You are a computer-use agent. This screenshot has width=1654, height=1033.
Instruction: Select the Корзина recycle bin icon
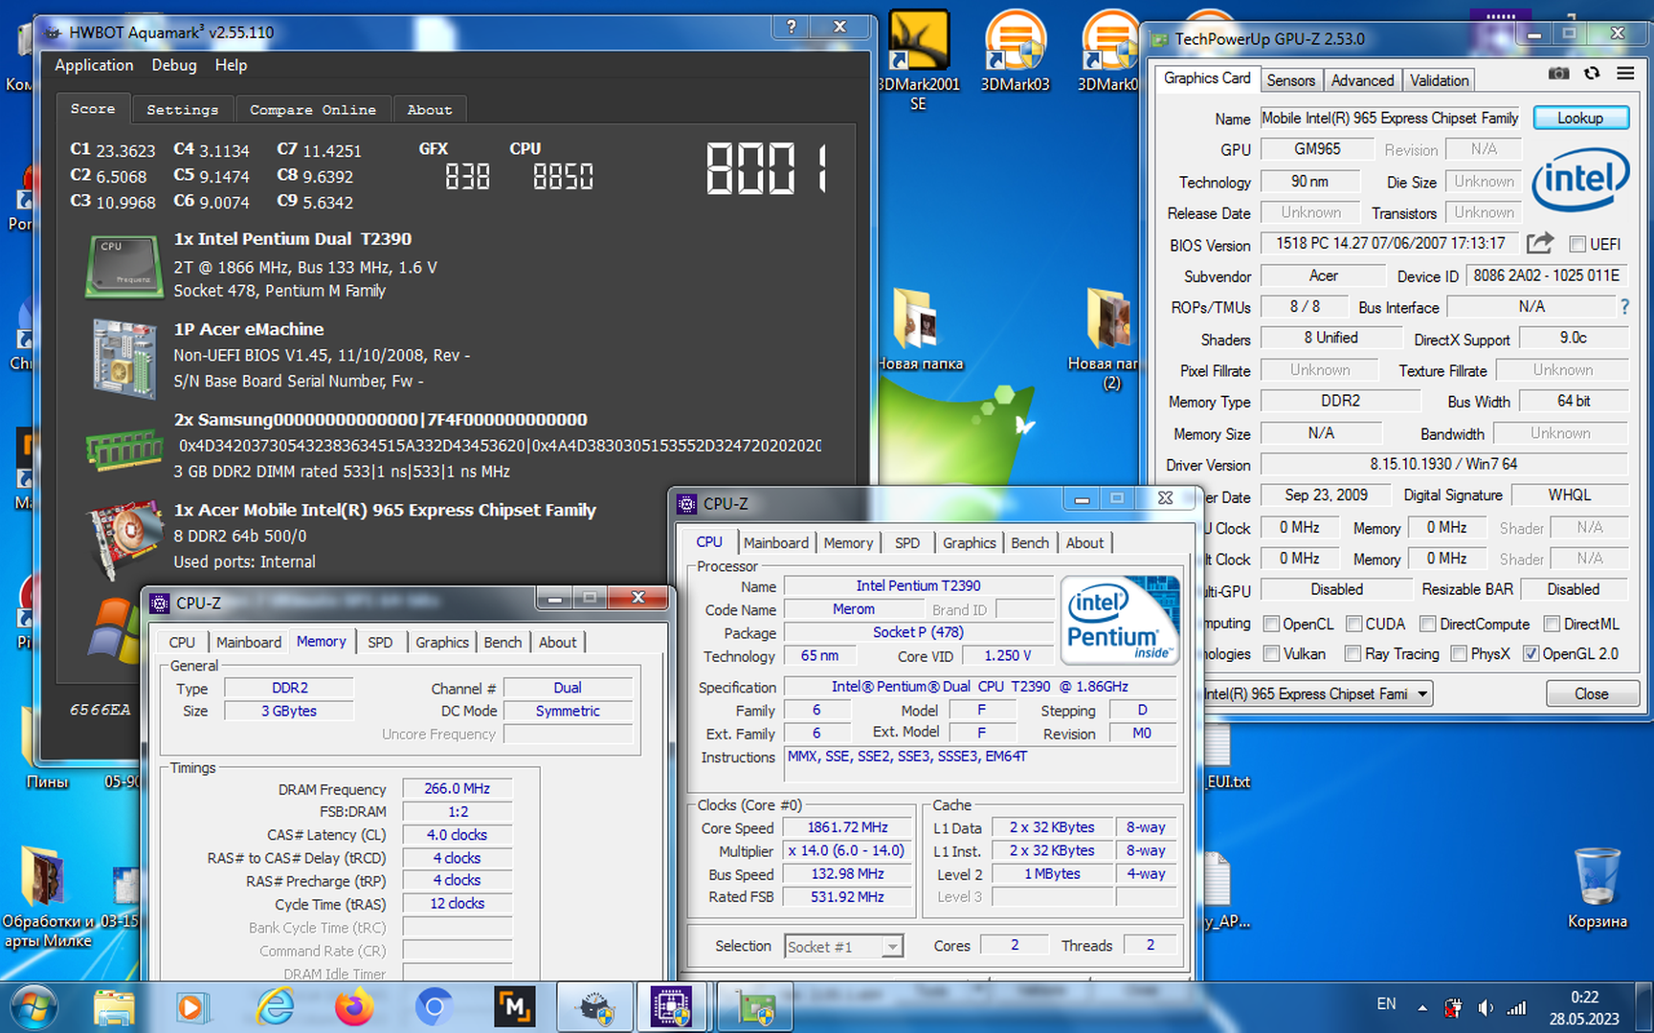[x=1598, y=889]
